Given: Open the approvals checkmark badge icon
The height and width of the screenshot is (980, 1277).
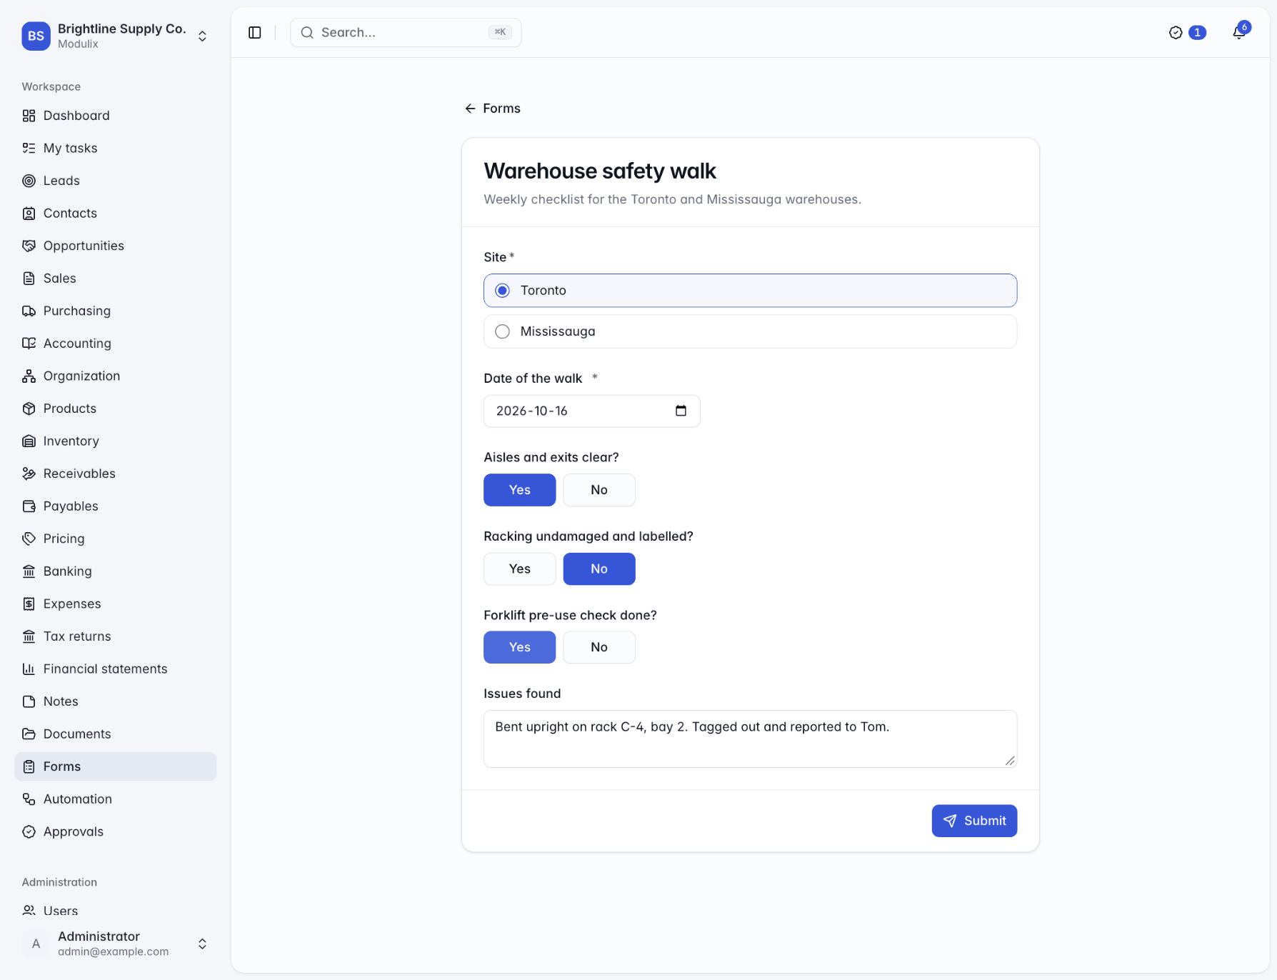Looking at the screenshot, I should pyautogui.click(x=1176, y=33).
